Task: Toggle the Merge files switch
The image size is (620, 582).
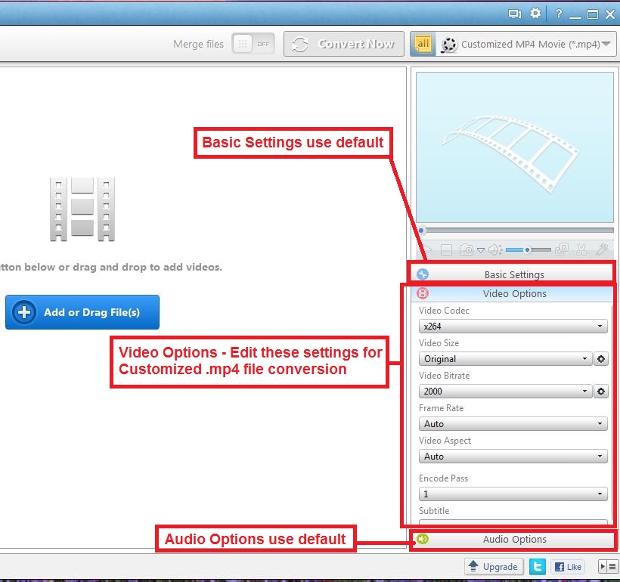Action: (252, 44)
